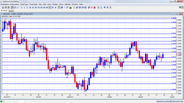Open the Help menu
The image size is (184, 103).
(x=81, y=4)
